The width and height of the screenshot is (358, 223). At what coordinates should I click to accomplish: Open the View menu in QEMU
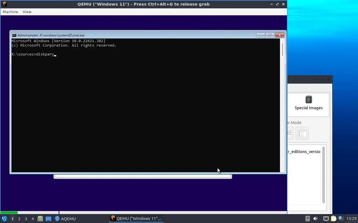coord(27,12)
